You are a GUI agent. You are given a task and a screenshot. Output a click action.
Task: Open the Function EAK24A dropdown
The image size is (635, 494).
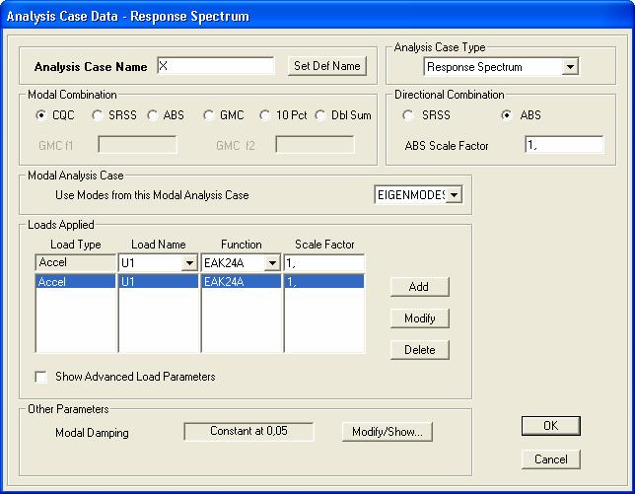point(272,263)
